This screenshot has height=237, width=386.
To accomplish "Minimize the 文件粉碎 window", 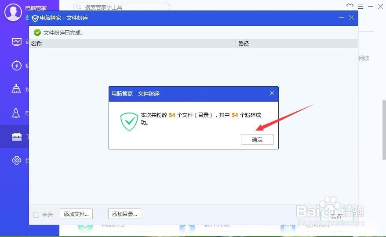I will (342, 18).
